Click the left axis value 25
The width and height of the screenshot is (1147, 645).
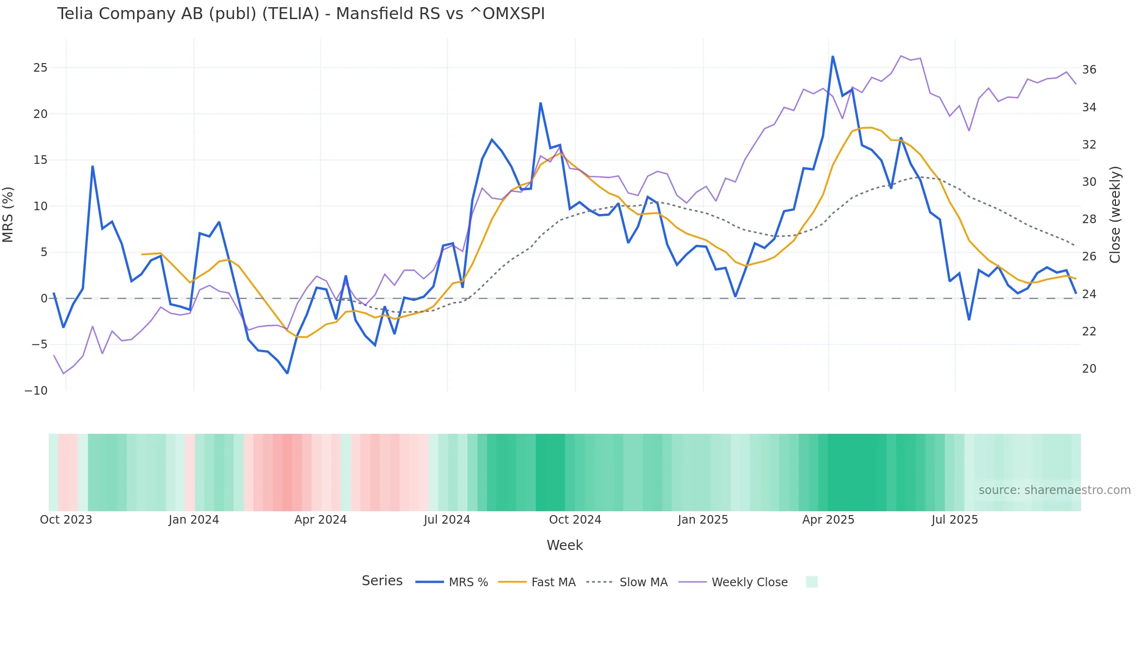click(x=41, y=68)
